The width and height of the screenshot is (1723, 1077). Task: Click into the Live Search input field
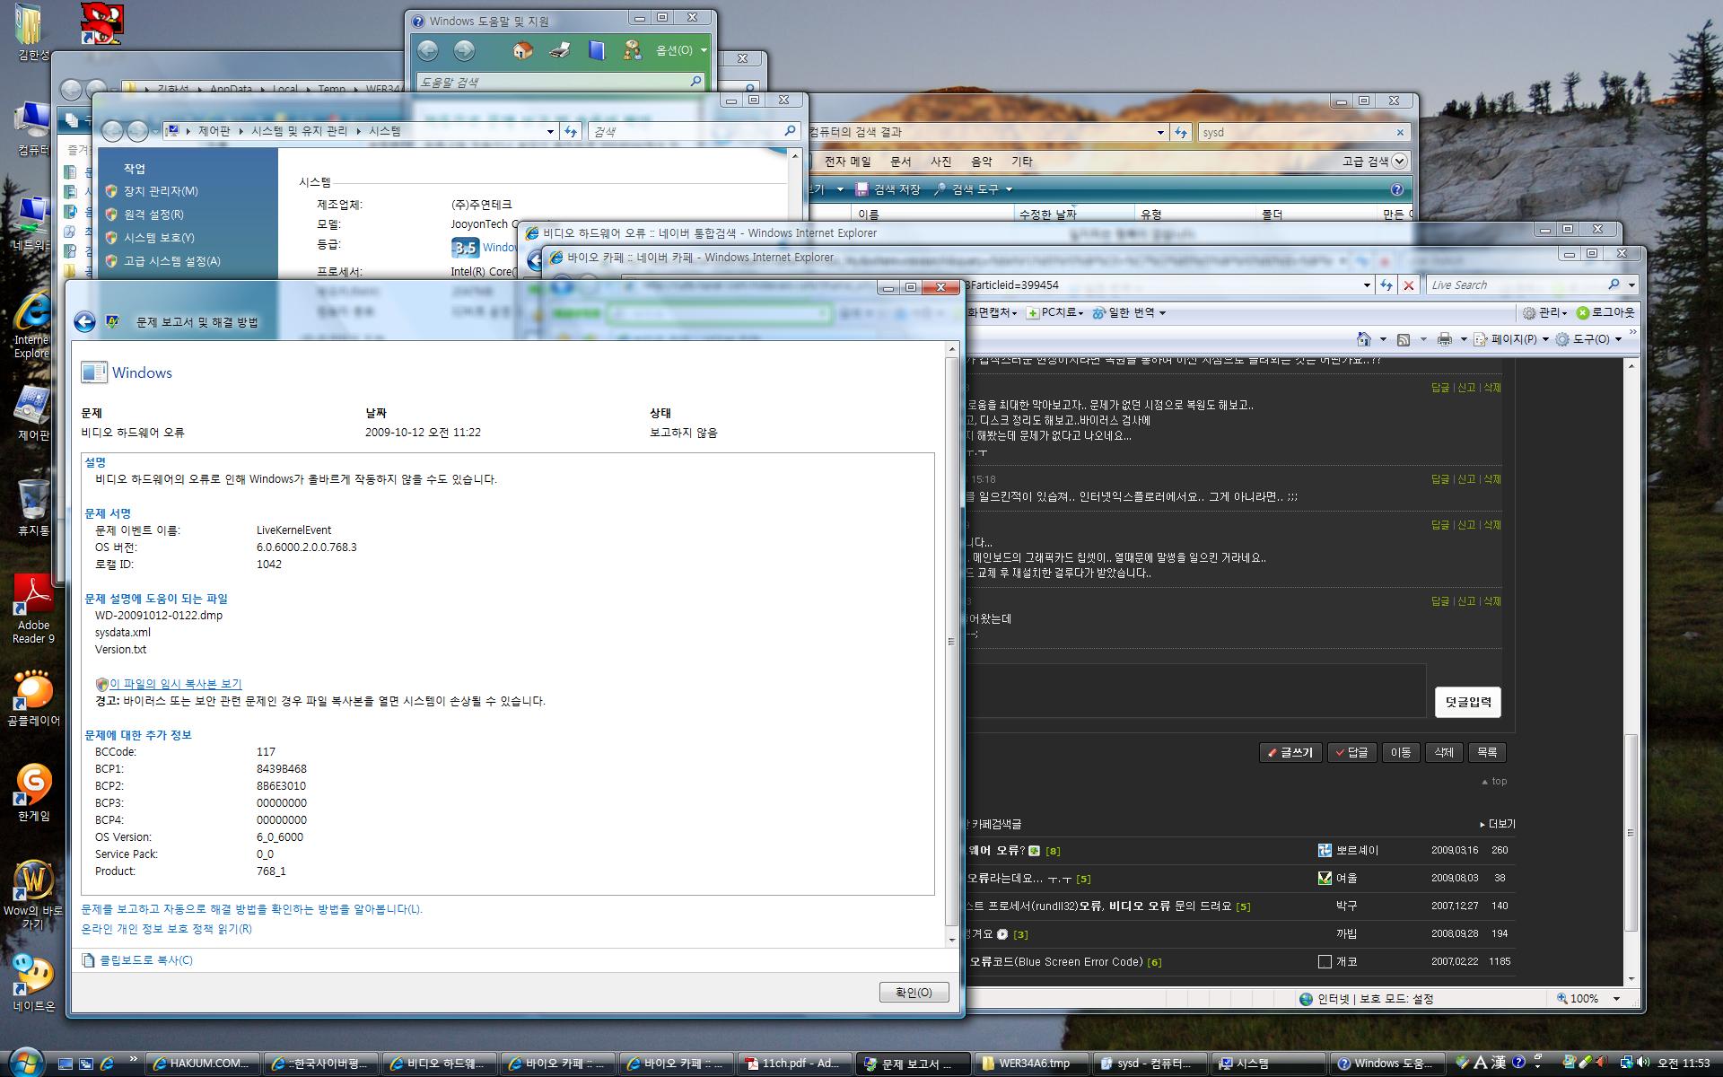[x=1516, y=285]
